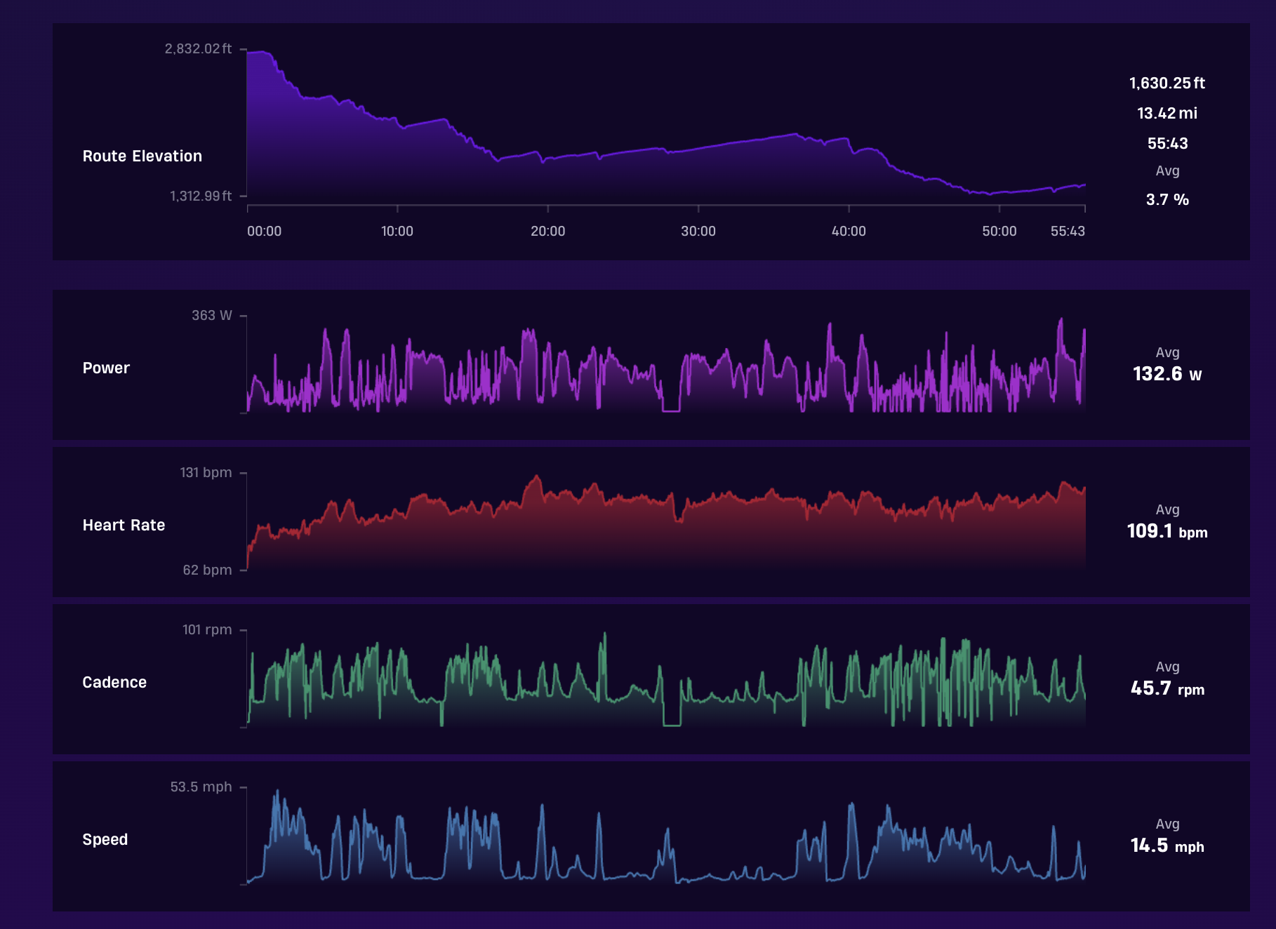Select the 13.42 mi distance stat
1276x929 pixels.
(x=1167, y=113)
